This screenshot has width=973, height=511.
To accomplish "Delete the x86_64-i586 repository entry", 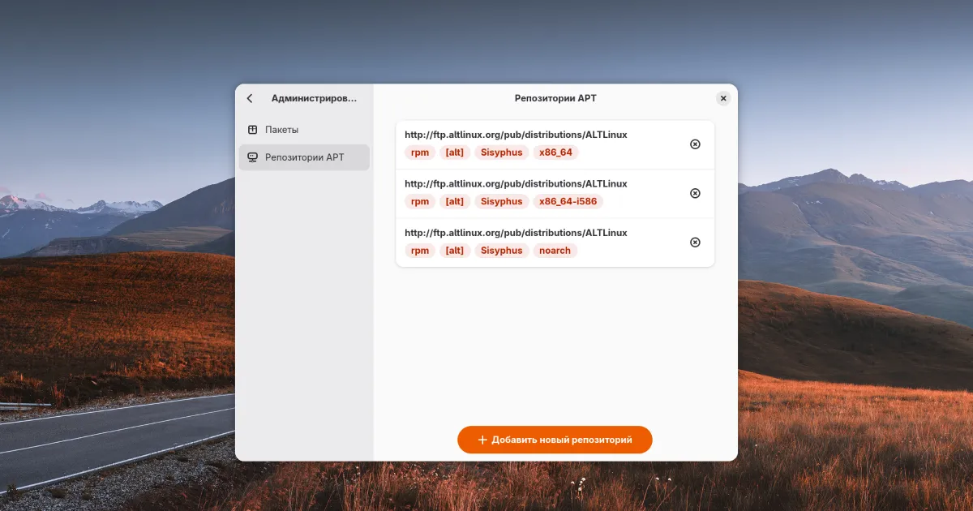I will (x=695, y=193).
